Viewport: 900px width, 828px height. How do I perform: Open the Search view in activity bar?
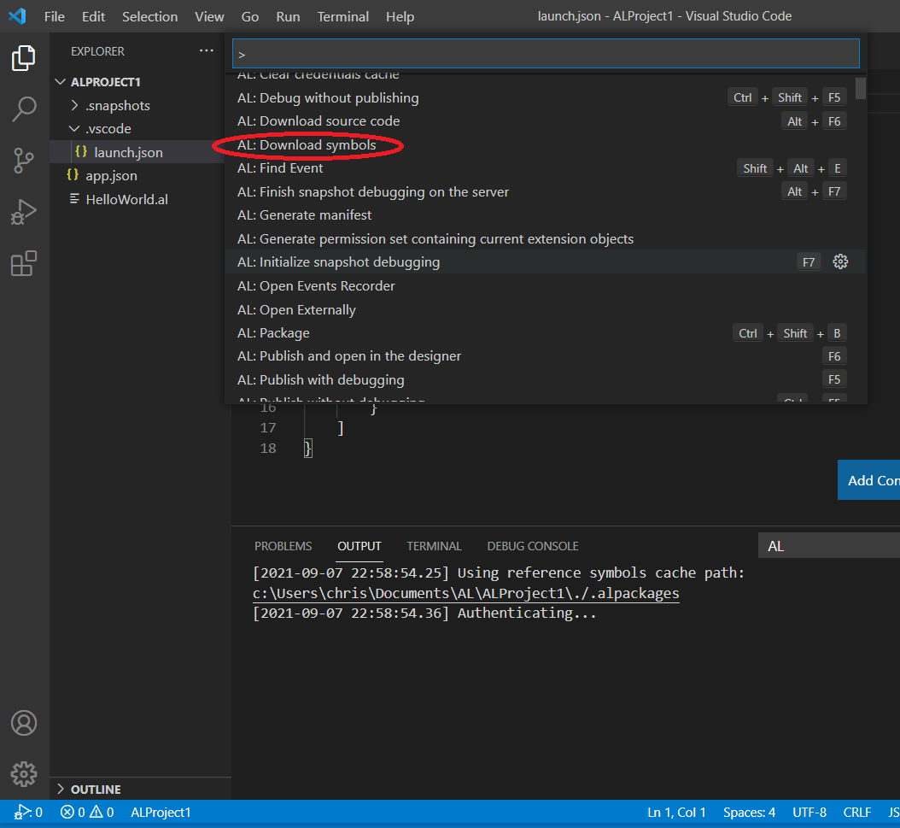[x=24, y=109]
